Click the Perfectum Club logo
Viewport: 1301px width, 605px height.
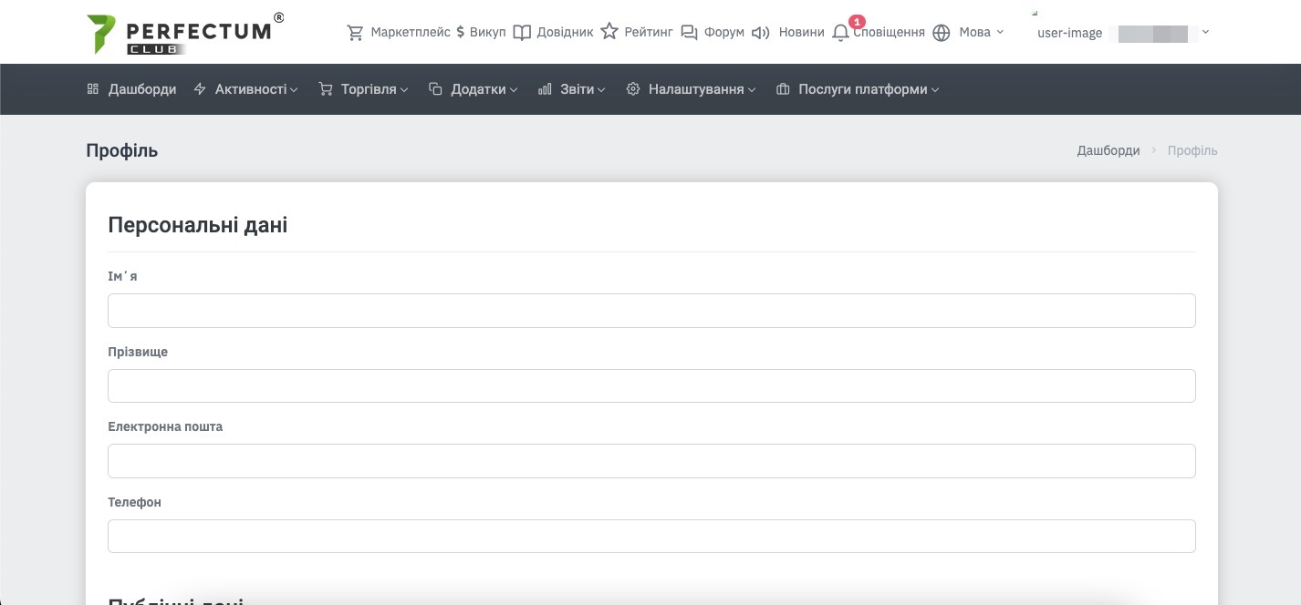click(x=184, y=33)
